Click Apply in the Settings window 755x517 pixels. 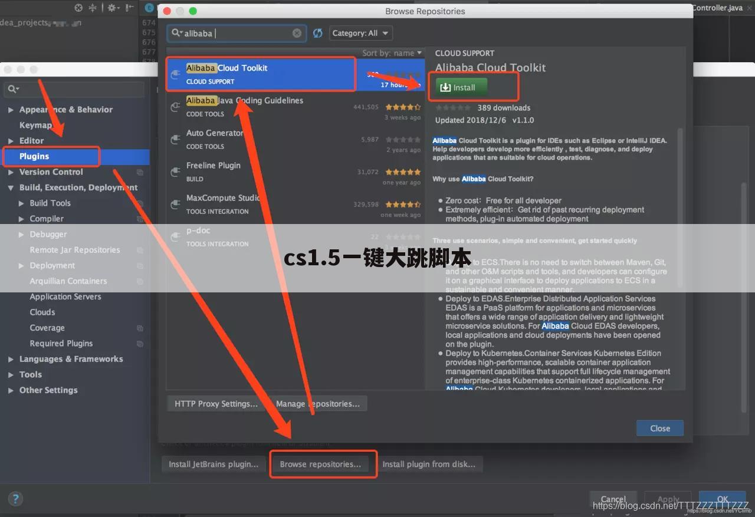tap(668, 499)
